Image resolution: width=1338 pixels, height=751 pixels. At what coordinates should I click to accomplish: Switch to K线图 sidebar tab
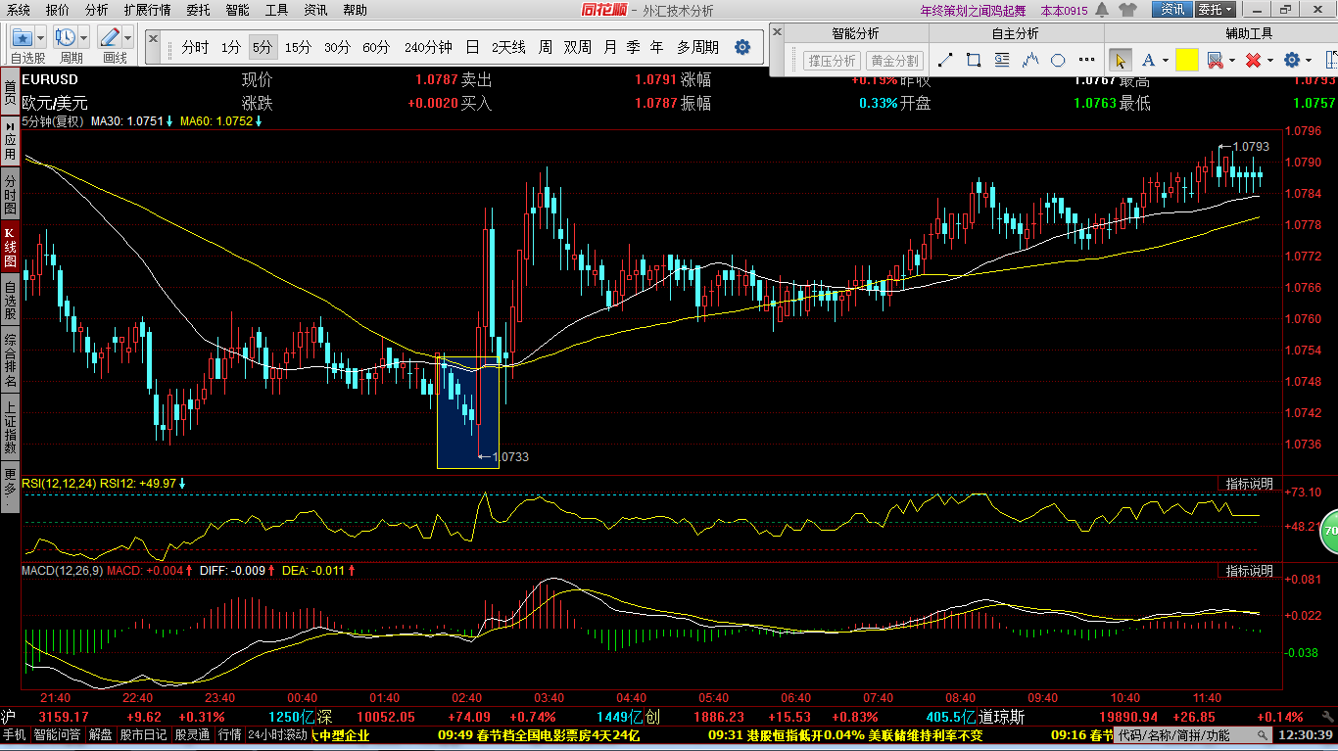[x=10, y=248]
